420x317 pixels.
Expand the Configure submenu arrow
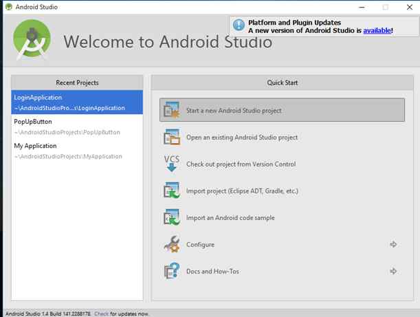tap(393, 244)
